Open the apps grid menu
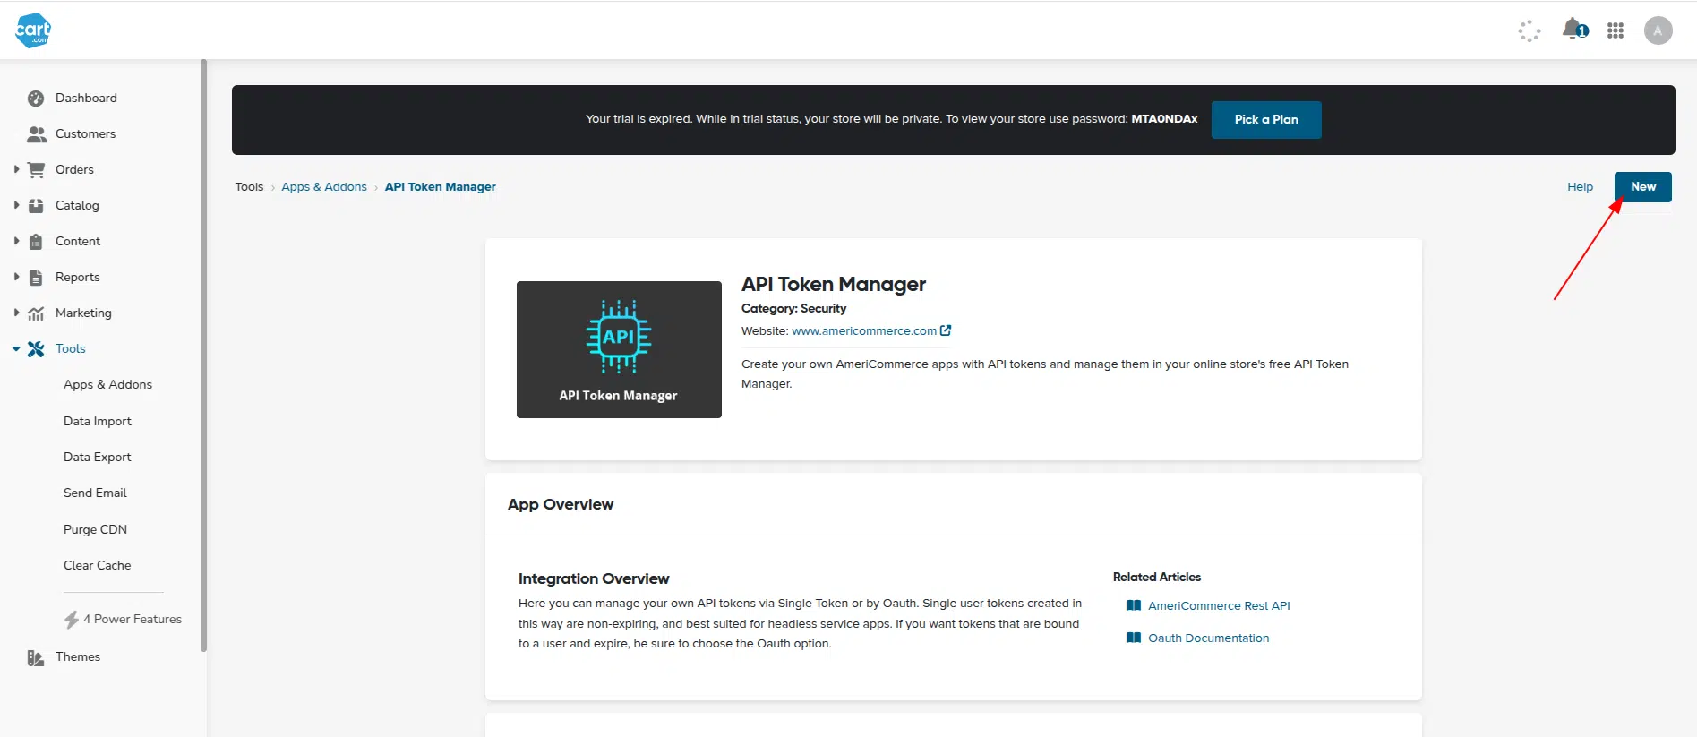 [x=1615, y=30]
